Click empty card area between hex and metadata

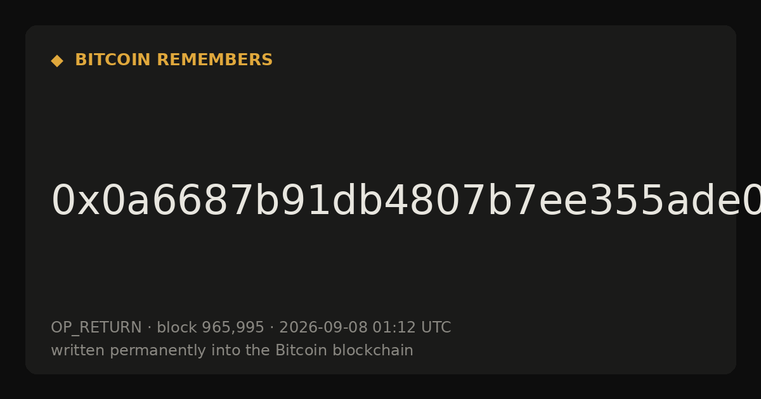(x=380, y=269)
